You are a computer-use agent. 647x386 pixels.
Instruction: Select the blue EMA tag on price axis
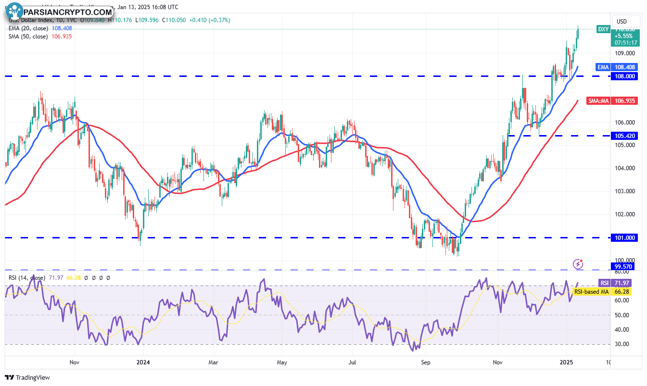(603, 67)
